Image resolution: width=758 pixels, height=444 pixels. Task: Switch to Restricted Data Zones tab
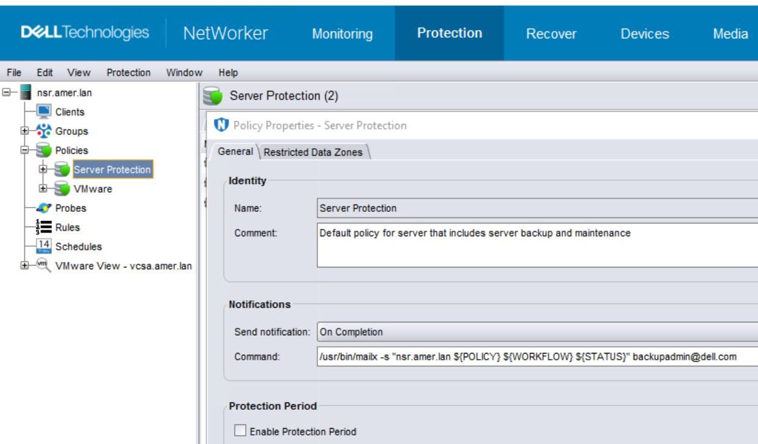tap(313, 152)
